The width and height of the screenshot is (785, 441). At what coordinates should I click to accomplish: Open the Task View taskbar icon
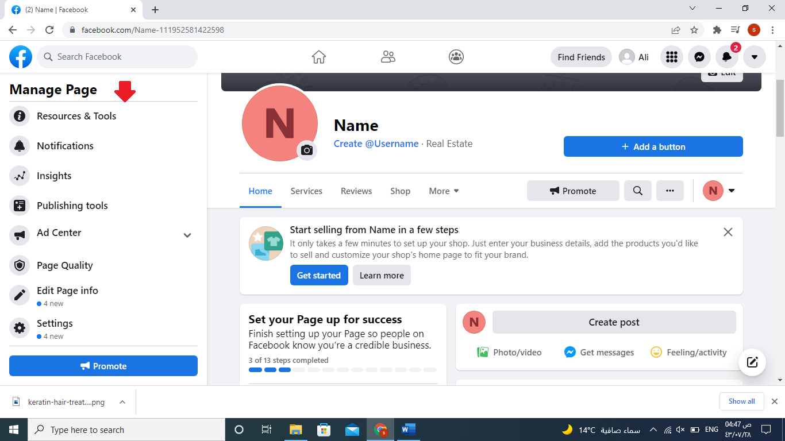tap(267, 430)
